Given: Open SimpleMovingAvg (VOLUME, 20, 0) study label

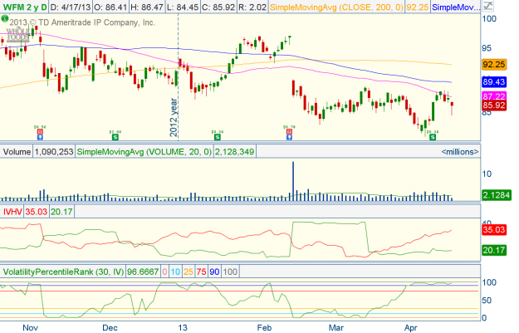Looking at the screenshot, I should tap(144, 151).
